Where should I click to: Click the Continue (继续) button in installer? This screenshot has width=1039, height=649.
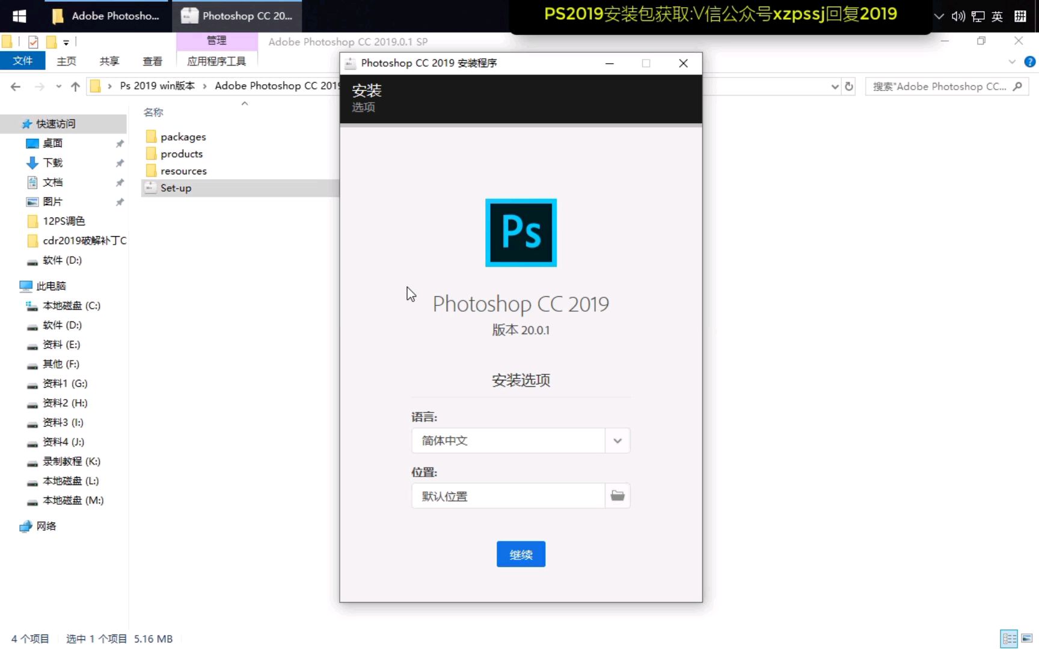pyautogui.click(x=521, y=554)
